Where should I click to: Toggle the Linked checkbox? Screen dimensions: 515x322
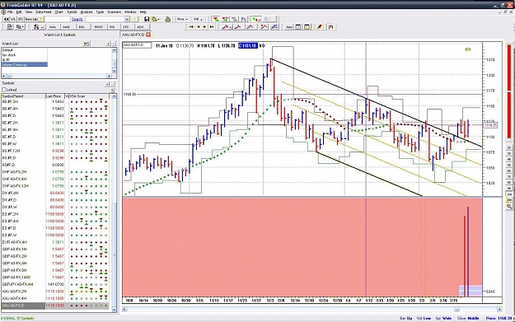pyautogui.click(x=4, y=90)
